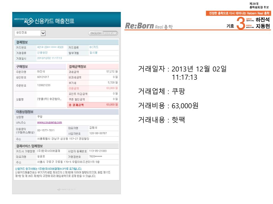Select phone number 02-1577-7011
This screenshot has height=204, width=273.
46,130
